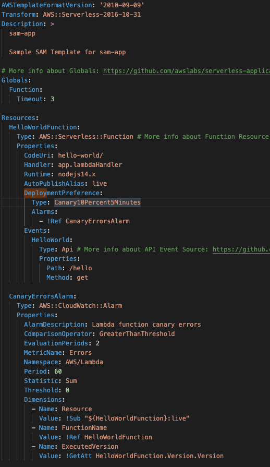Click the Alarms key under DeploymentPreference
270x467 pixels.
pyautogui.click(x=43, y=212)
